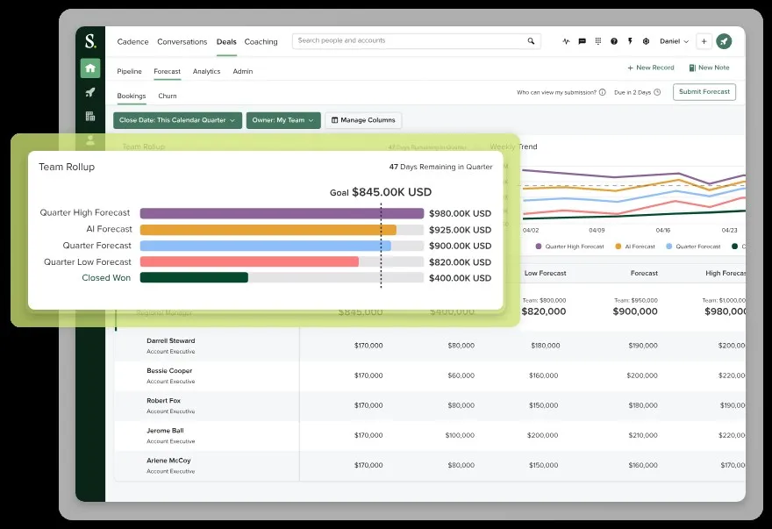This screenshot has width=772, height=529.
Task: Click Jerome Ball's $100,000 value
Action: [x=460, y=435]
